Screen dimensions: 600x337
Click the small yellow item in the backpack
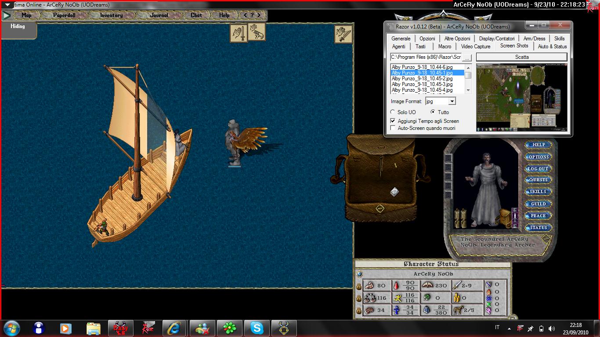click(395, 165)
